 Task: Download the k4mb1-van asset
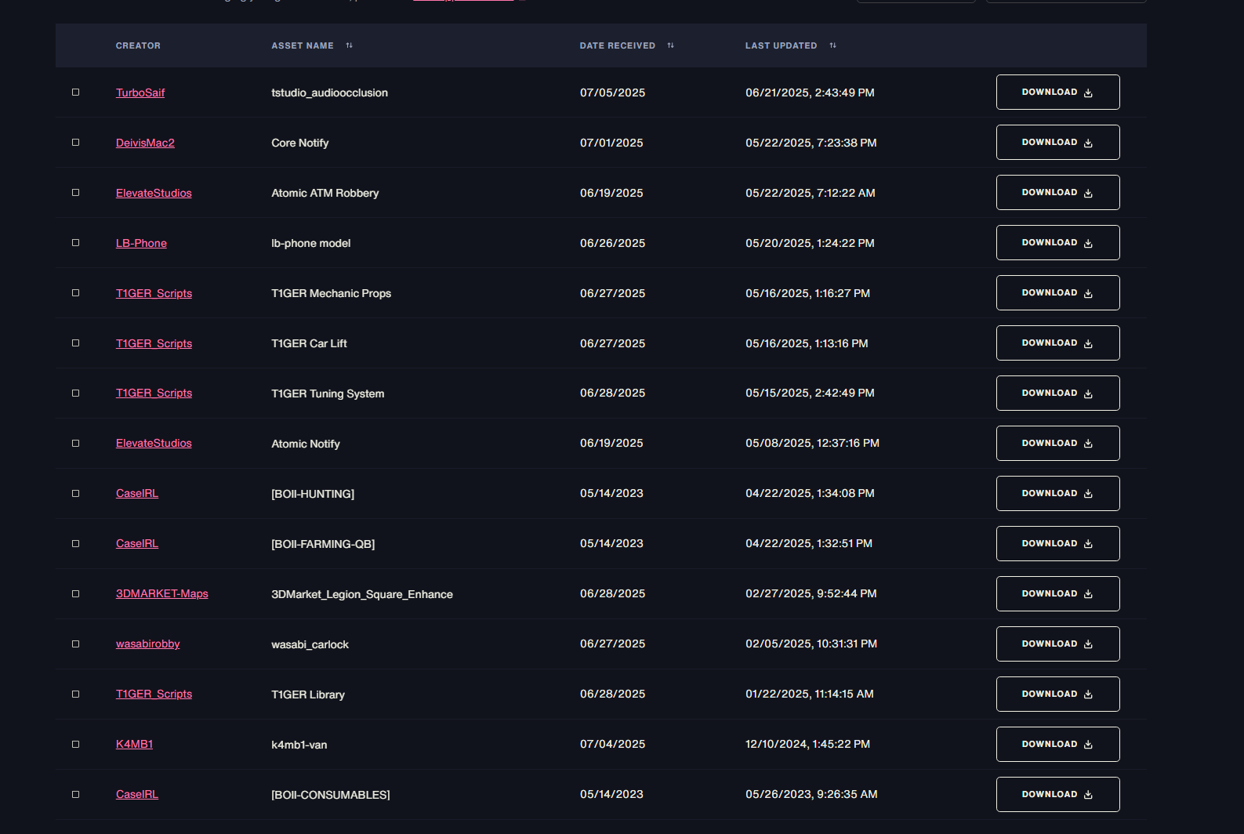1057,745
